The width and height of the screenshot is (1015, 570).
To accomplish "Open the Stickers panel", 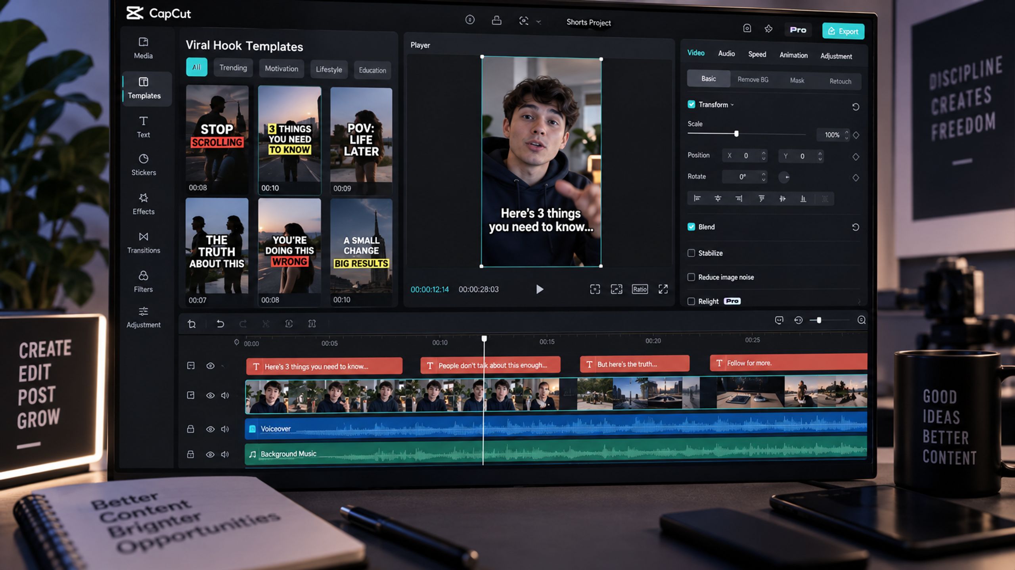I will coord(144,165).
